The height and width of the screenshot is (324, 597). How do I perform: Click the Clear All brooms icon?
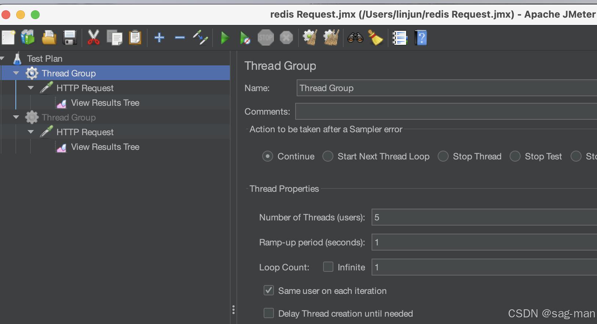pos(331,37)
